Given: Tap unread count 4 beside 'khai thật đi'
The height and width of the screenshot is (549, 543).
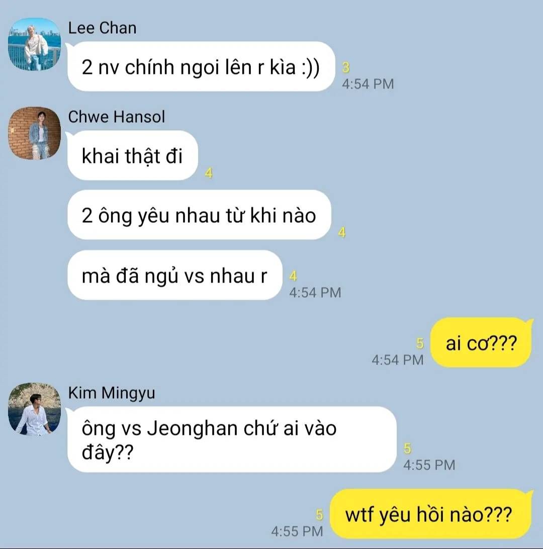Looking at the screenshot, I should 209,173.
